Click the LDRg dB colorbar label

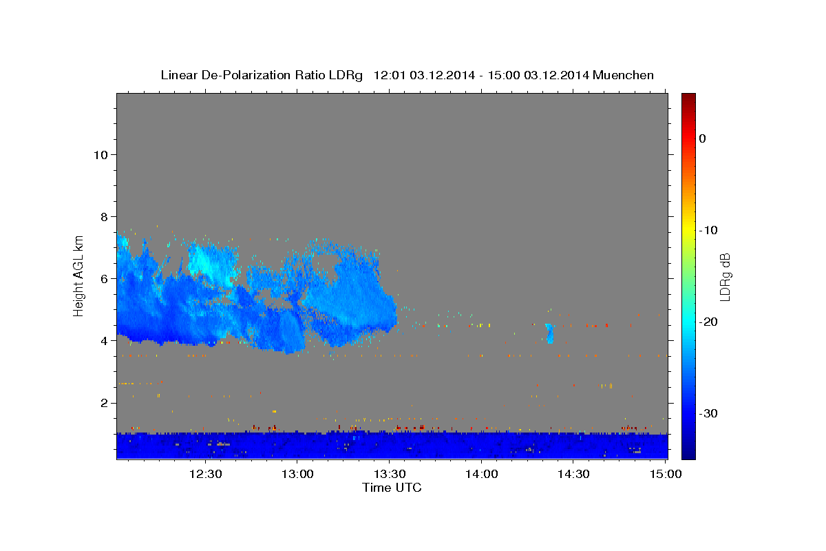point(725,277)
